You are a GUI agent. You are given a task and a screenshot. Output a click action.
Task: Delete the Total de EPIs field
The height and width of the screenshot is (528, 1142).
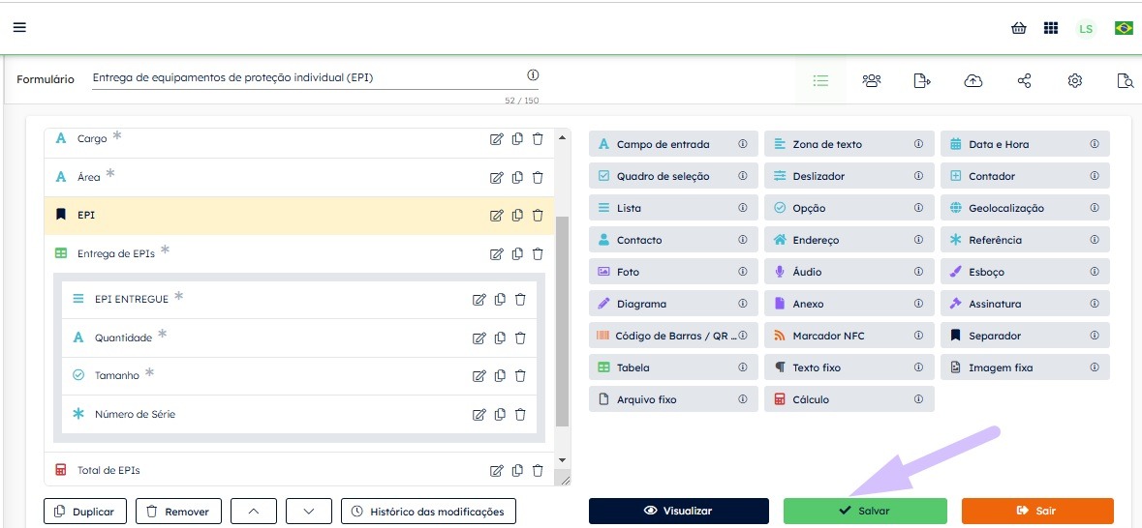(538, 471)
